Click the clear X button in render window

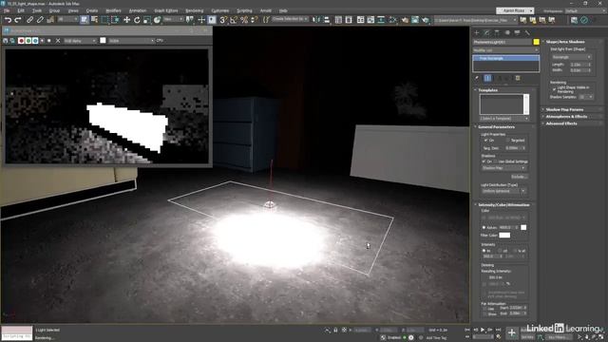coord(58,41)
